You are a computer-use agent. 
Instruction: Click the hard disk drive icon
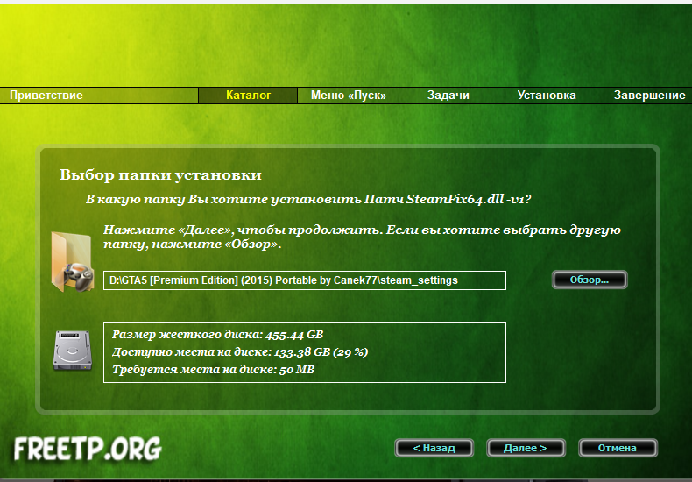point(73,351)
